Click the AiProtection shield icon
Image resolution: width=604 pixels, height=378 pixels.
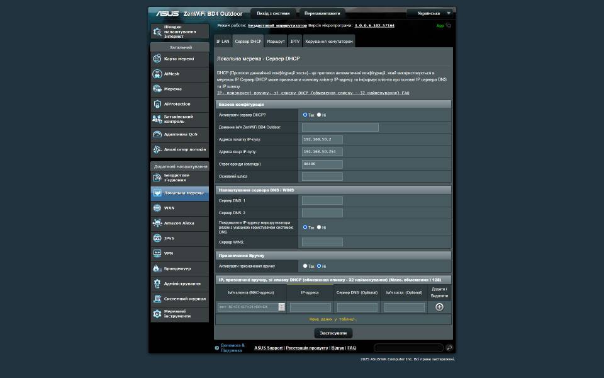157,104
